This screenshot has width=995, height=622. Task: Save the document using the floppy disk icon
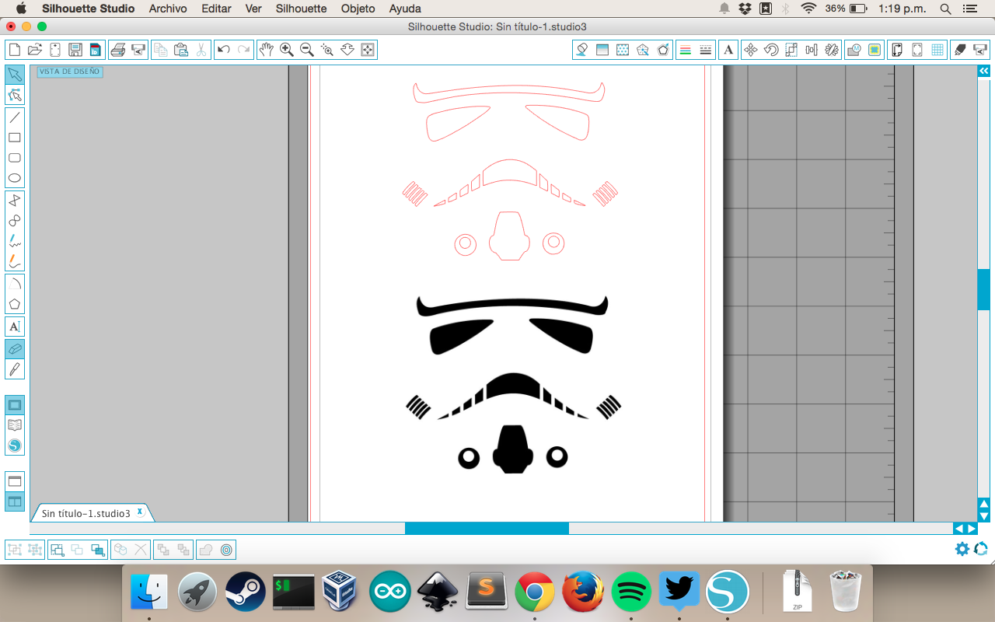pos(75,50)
